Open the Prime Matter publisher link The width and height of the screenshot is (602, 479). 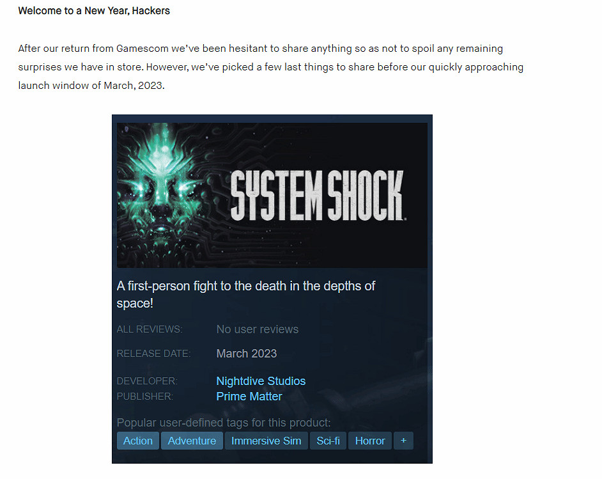click(249, 397)
